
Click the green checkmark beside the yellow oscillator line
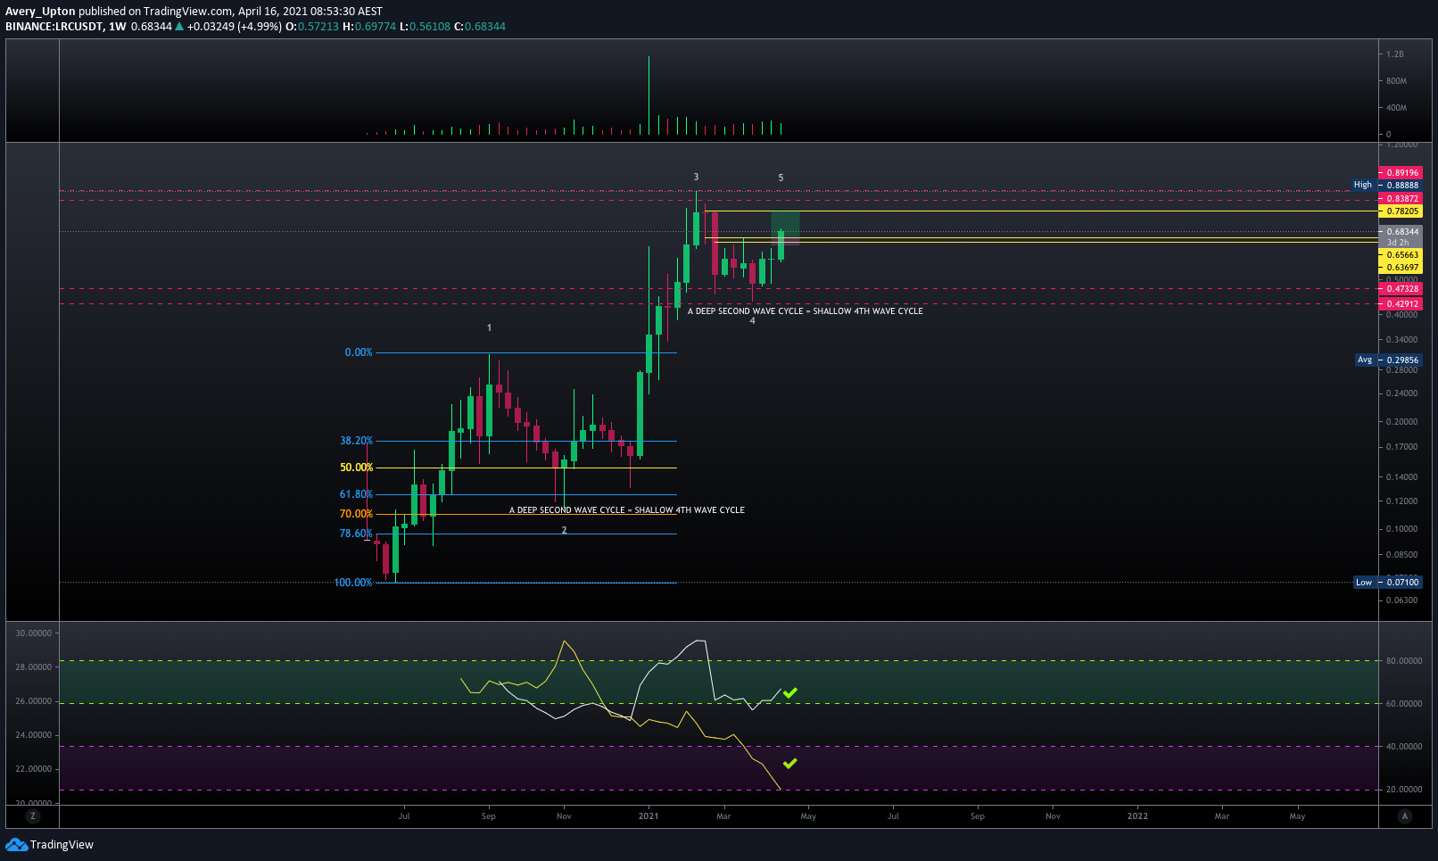pos(790,763)
